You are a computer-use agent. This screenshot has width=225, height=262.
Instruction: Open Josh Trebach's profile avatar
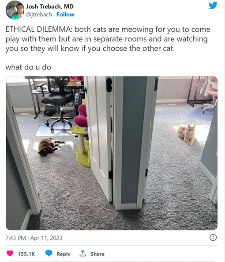point(15,10)
